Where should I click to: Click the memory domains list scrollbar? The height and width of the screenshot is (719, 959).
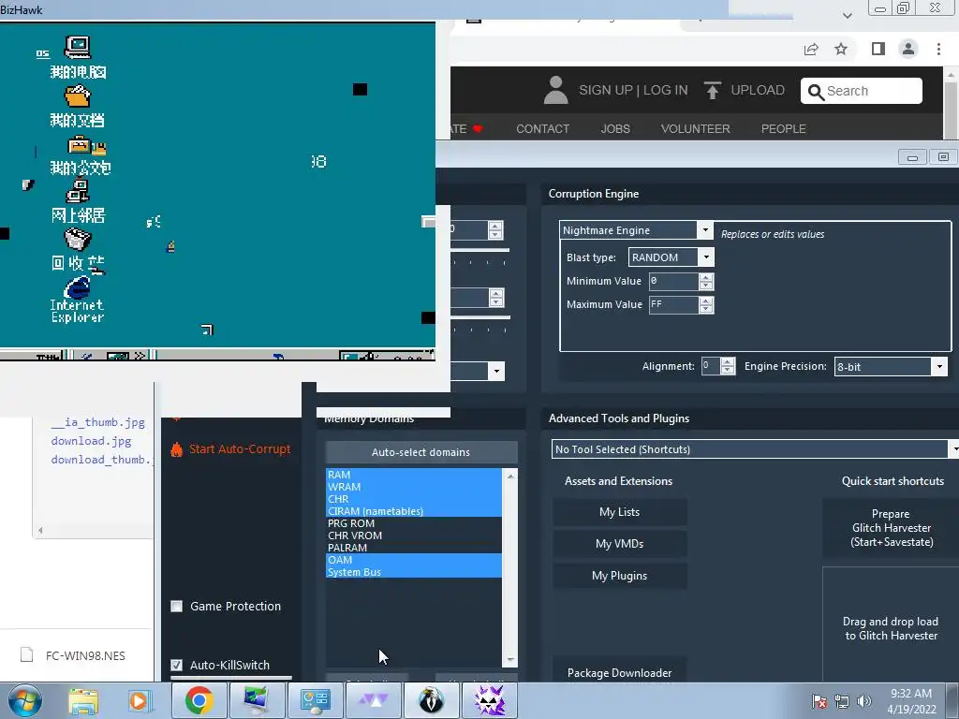(x=510, y=567)
